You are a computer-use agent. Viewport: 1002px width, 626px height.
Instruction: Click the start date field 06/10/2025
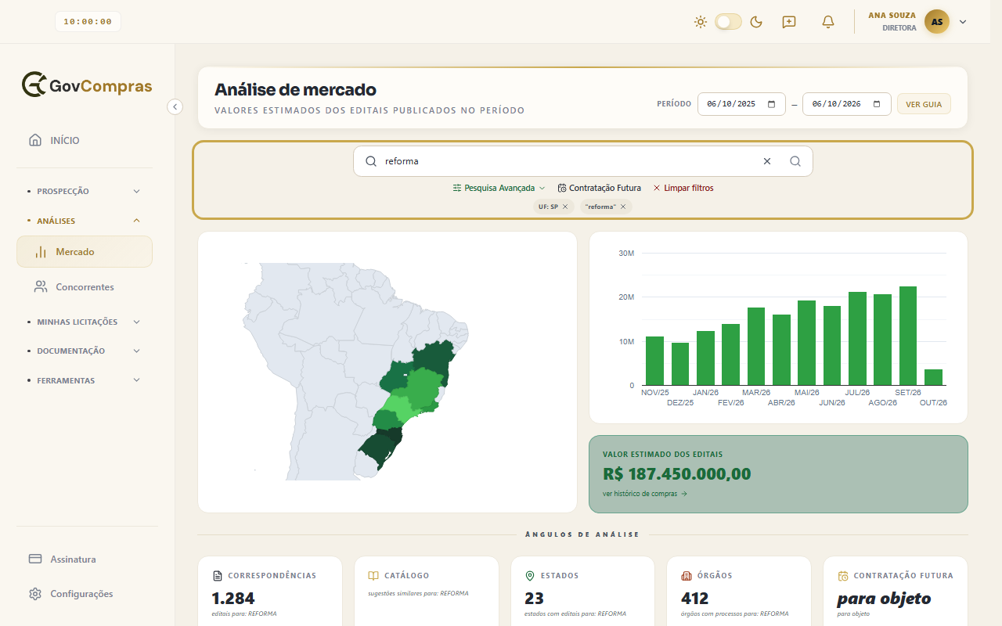click(x=741, y=104)
